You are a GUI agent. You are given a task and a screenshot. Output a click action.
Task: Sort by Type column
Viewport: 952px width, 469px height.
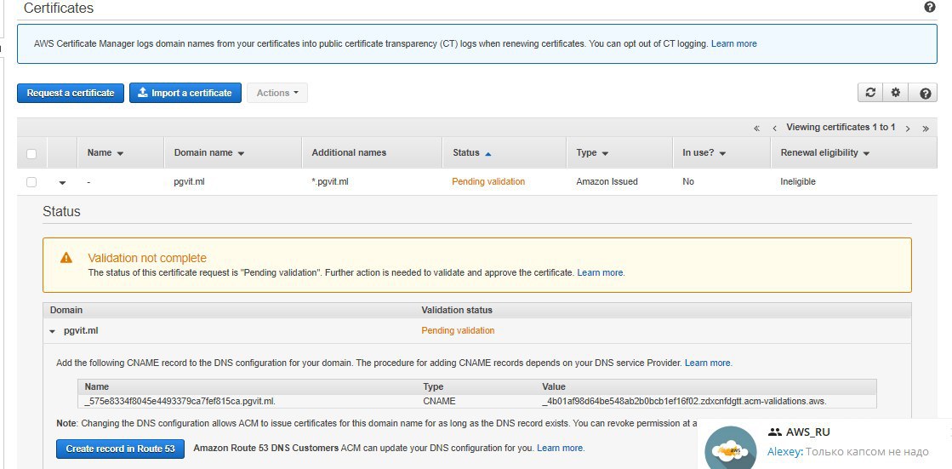(x=592, y=153)
